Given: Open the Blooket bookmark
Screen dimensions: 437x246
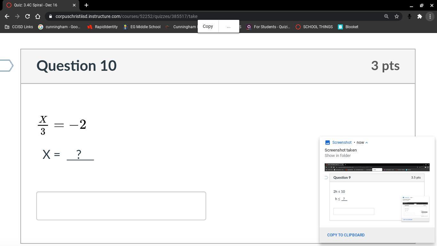Looking at the screenshot, I should (x=348, y=27).
